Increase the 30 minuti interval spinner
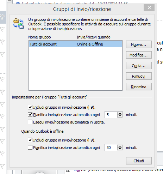The width and height of the screenshot is (163, 174). click(120, 146)
